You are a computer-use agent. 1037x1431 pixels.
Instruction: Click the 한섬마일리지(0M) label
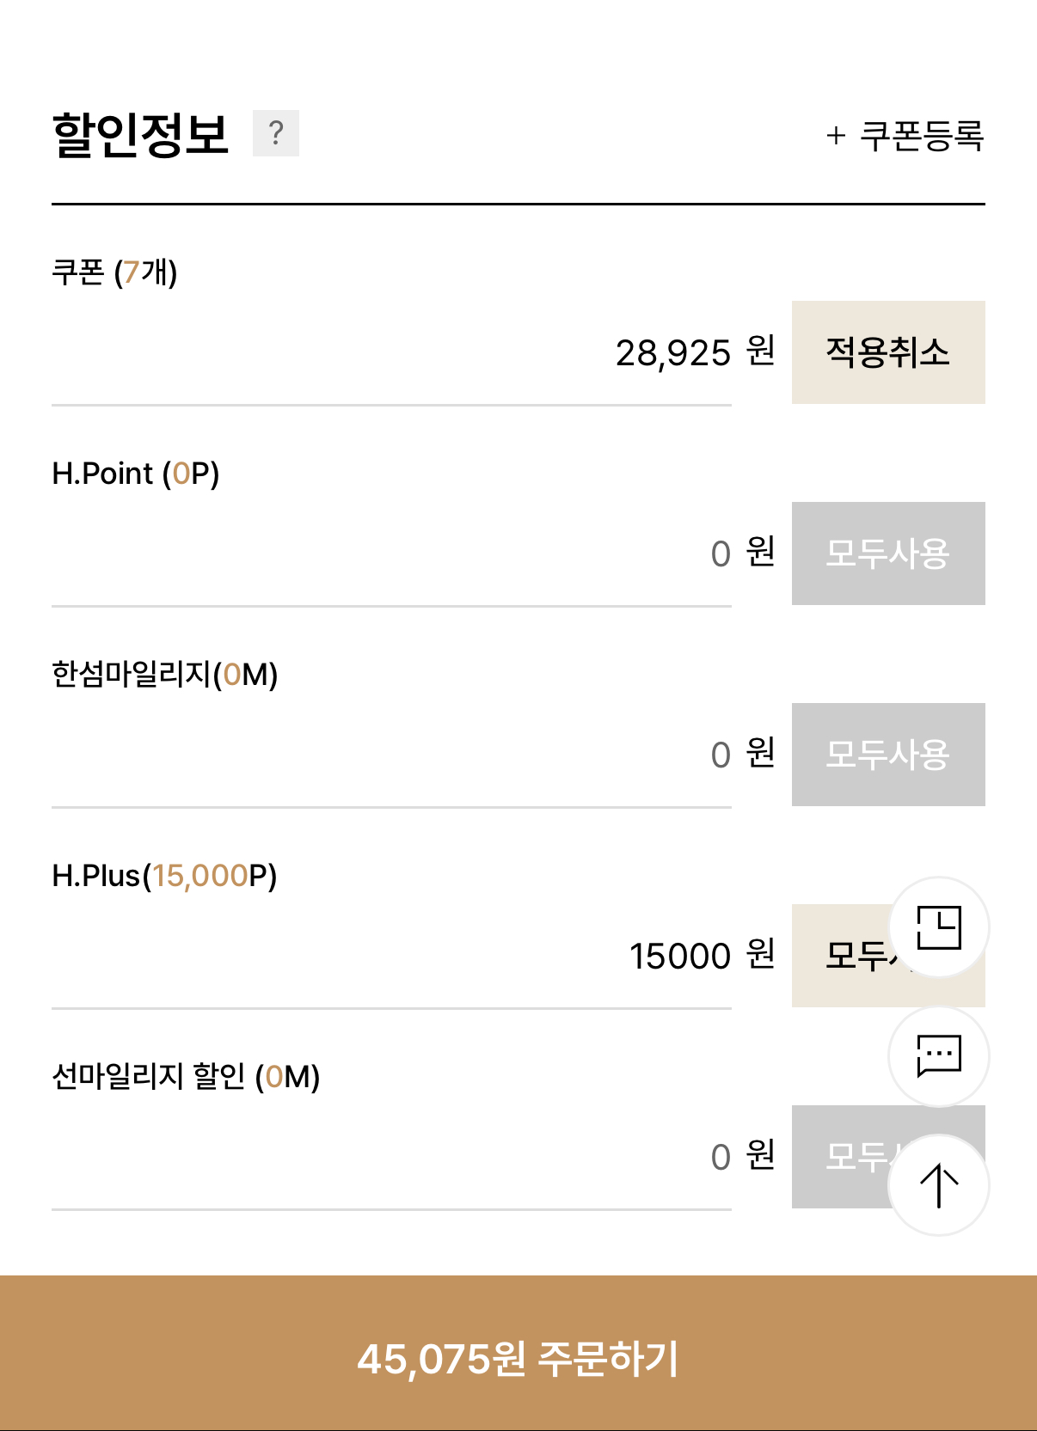coord(164,675)
